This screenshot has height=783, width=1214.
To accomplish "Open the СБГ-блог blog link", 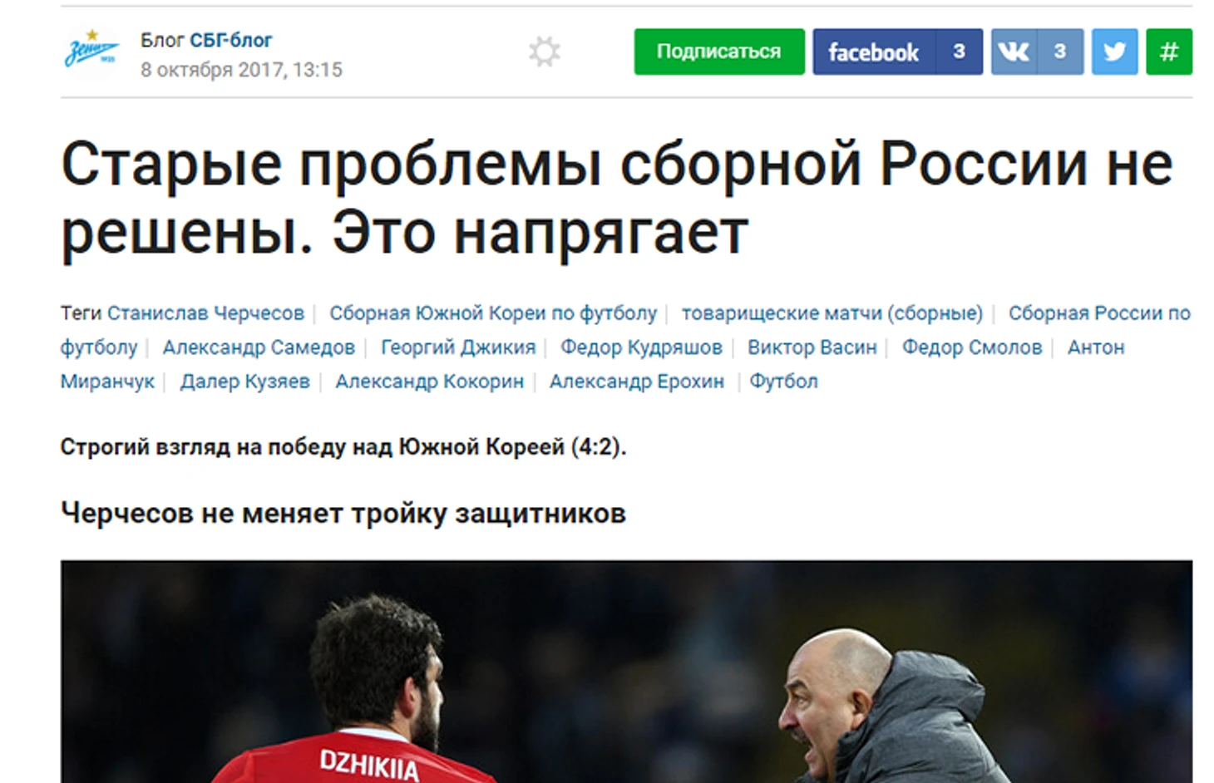I will [x=230, y=40].
